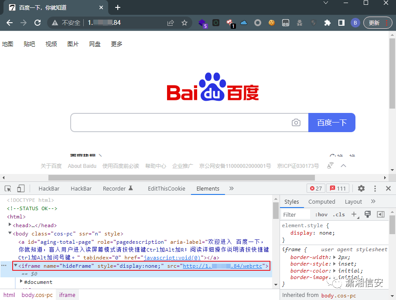The height and width of the screenshot is (300, 396).
Task: Close the DevTools panel
Action: click(x=389, y=188)
